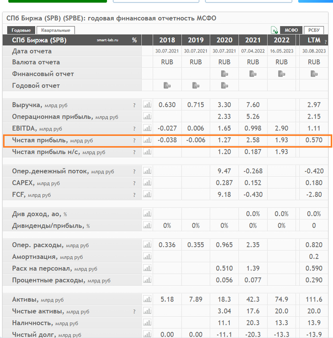Open chart icon for EBITDA row
Screen dimensions: 333x338
147,128
